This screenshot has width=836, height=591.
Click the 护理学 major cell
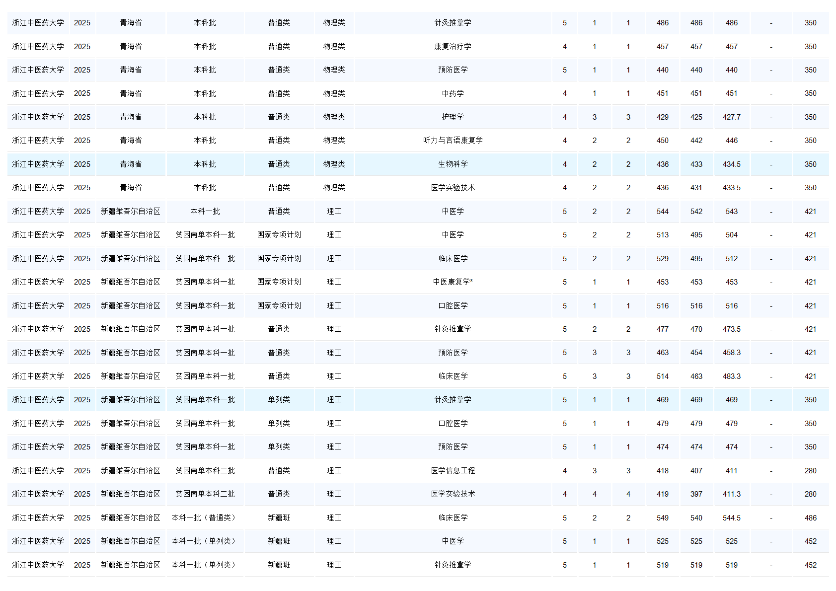coord(453,117)
